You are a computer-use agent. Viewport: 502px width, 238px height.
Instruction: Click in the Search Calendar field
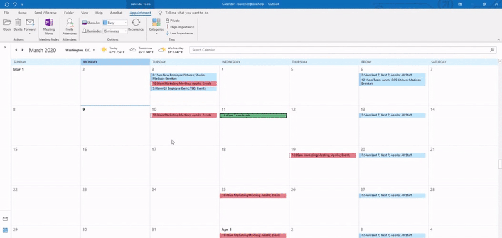pos(339,50)
